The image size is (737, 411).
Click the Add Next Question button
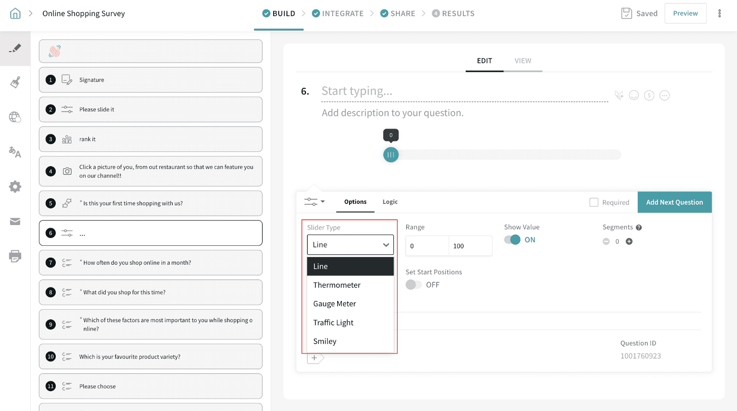pos(674,203)
